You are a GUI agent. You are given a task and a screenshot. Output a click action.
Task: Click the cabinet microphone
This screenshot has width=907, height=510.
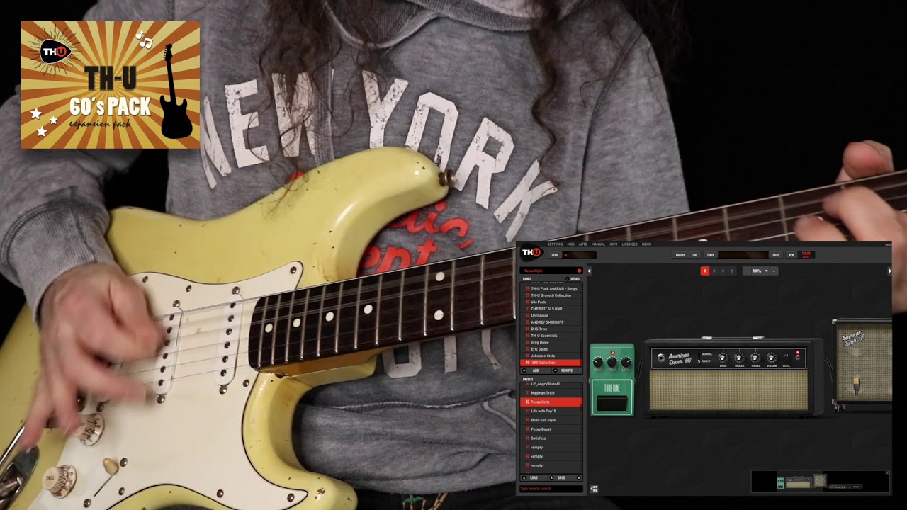(856, 386)
